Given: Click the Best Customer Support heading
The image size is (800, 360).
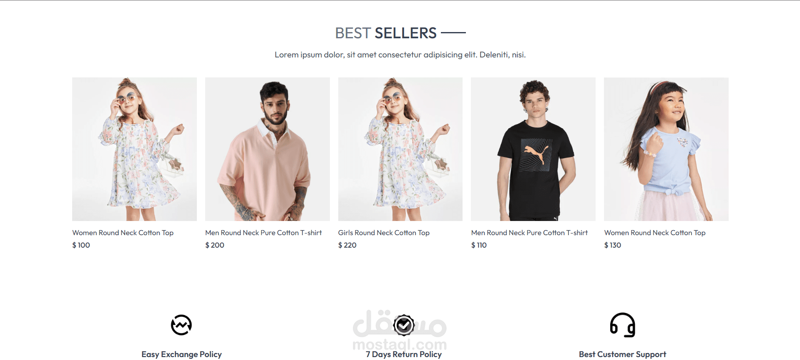Looking at the screenshot, I should (622, 354).
